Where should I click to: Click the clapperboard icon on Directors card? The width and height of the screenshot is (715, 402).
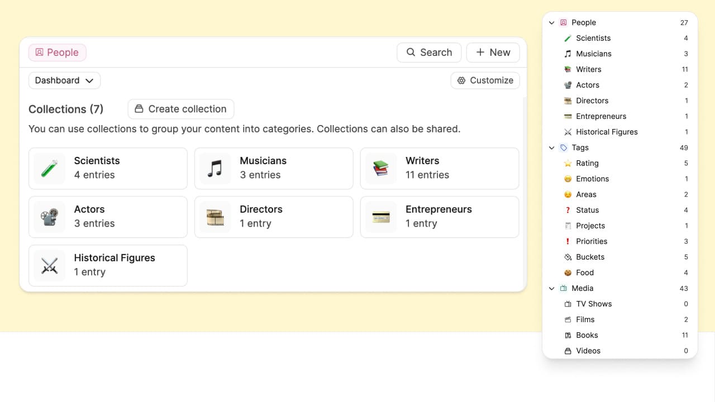214,217
